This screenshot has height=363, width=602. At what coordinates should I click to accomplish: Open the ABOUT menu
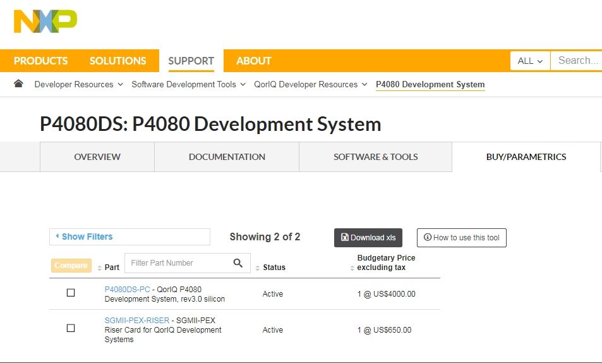pyautogui.click(x=254, y=61)
